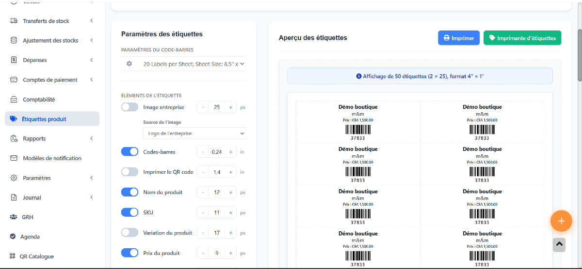Click the QR Catalogue grid icon
Screen dimensions: 582x269
12,256
